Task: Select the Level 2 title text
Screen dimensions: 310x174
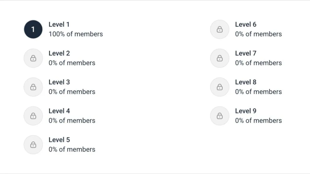Action: [x=59, y=53]
